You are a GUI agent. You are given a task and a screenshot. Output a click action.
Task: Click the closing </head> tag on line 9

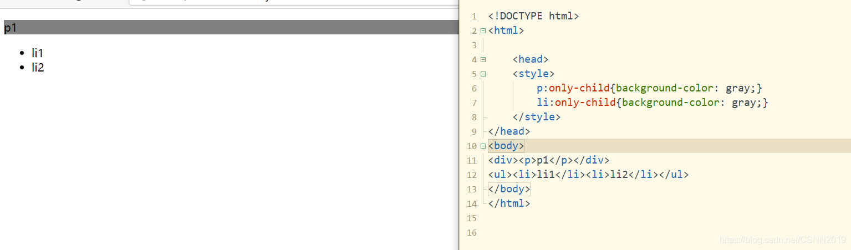click(x=509, y=131)
